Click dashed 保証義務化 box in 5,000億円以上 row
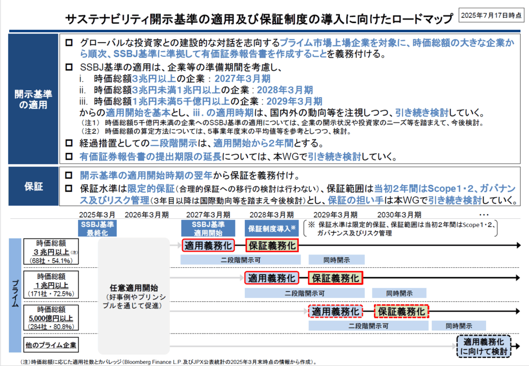Viewport: 529px width, 366px height. 402,311
